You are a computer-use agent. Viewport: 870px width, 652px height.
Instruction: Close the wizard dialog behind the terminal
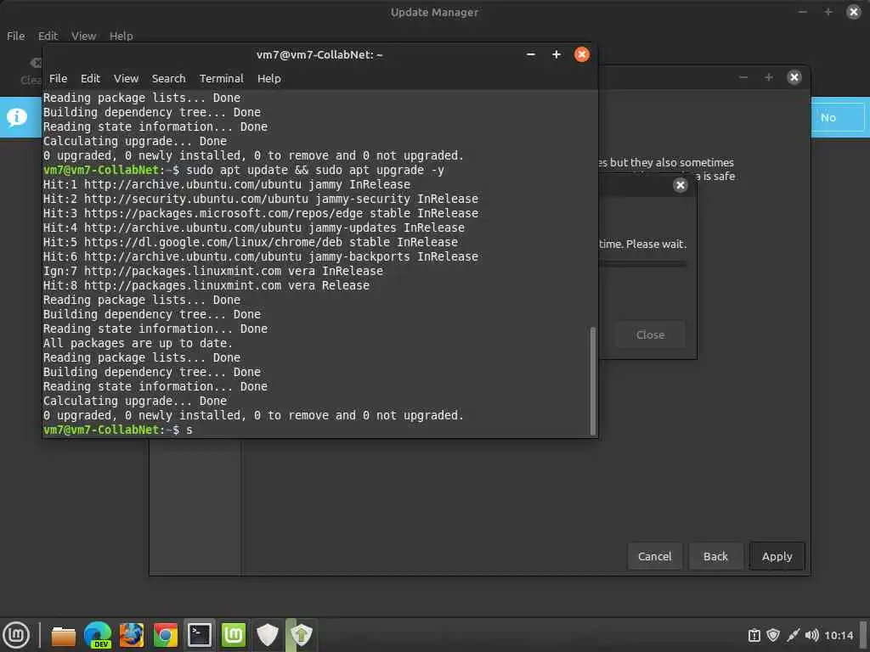794,77
